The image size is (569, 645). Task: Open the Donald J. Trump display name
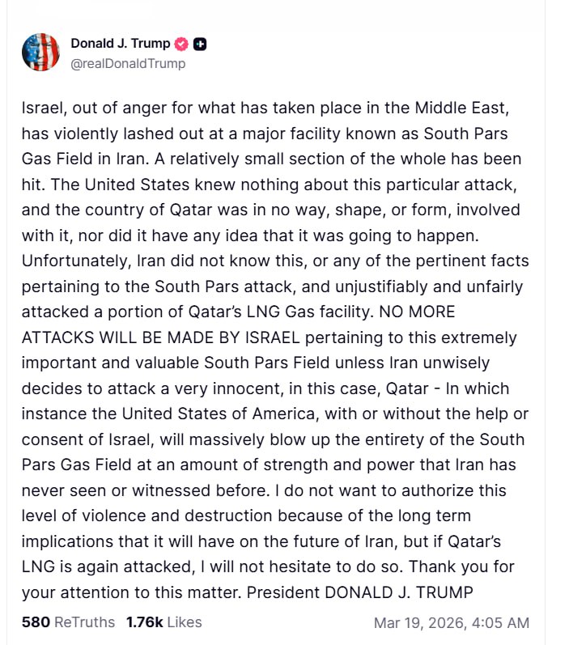pos(121,45)
